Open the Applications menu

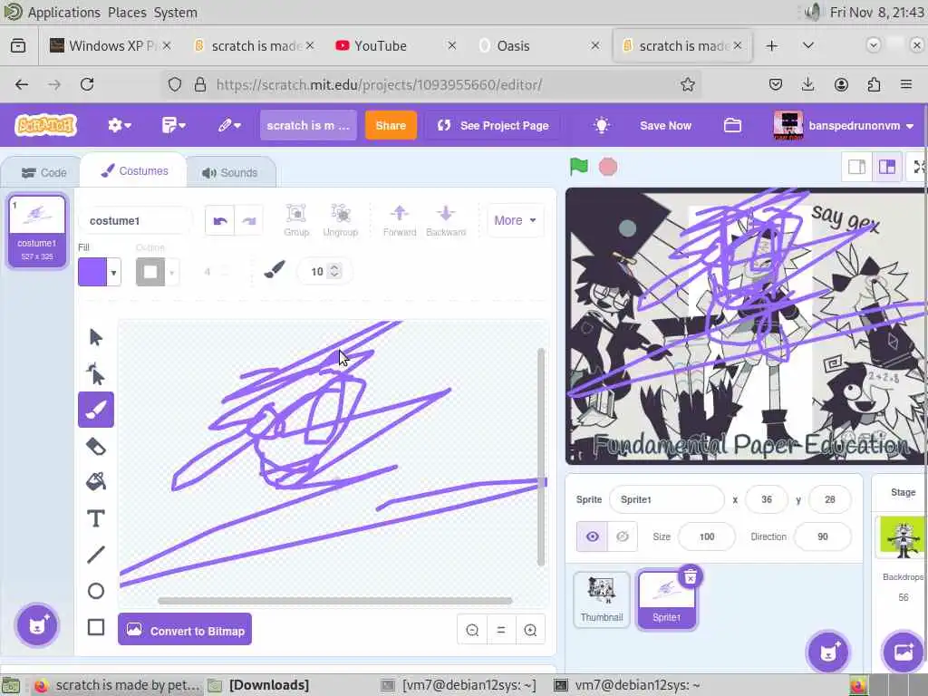tap(64, 13)
